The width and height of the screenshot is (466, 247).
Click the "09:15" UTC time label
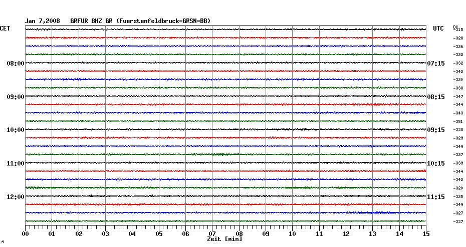coord(436,130)
